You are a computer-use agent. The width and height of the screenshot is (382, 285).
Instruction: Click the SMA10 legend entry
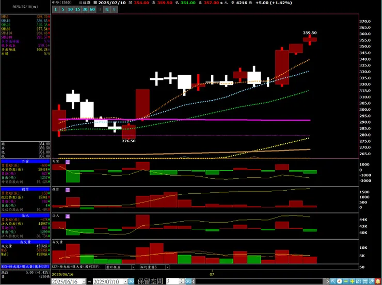click(25, 21)
